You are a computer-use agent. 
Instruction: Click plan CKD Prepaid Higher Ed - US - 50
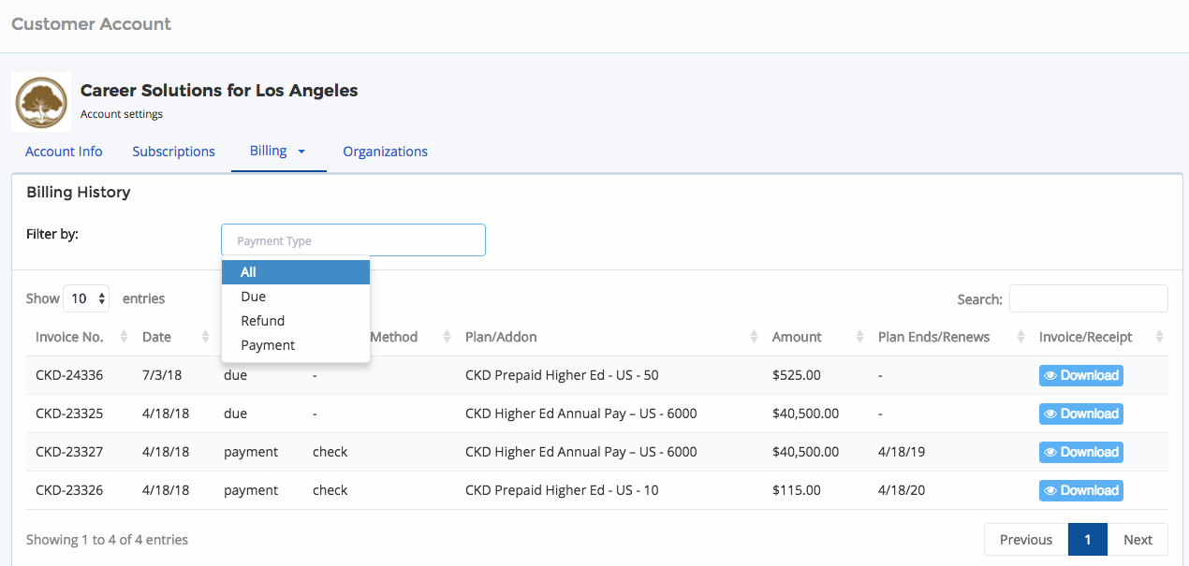point(562,375)
